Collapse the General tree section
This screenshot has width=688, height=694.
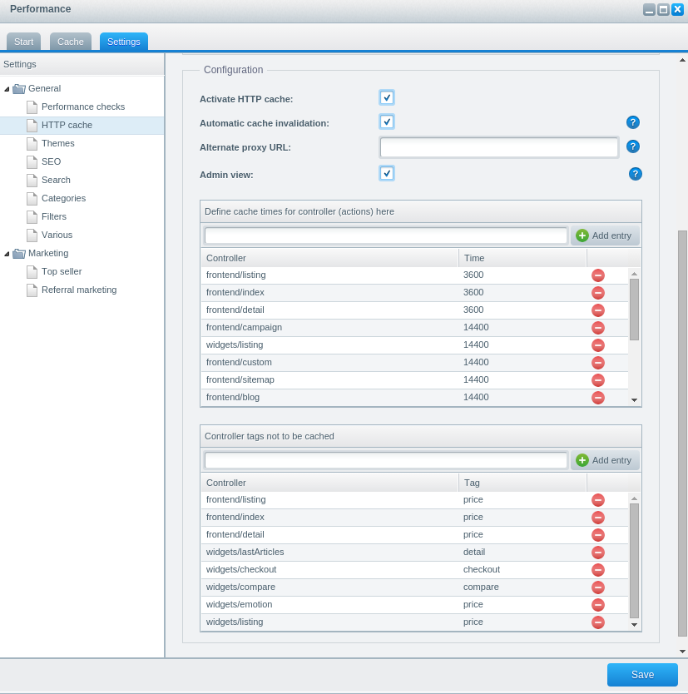tap(7, 88)
